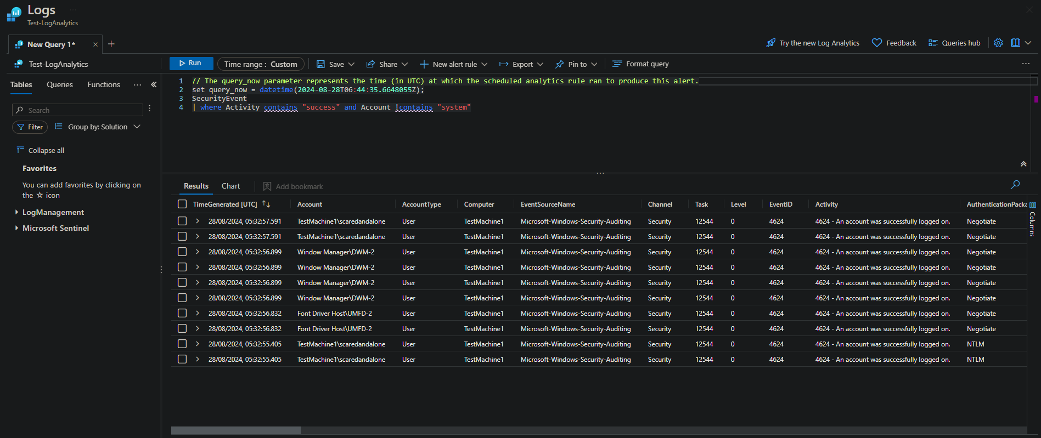
Task: Click the editor results splitter handle
Action: click(600, 173)
